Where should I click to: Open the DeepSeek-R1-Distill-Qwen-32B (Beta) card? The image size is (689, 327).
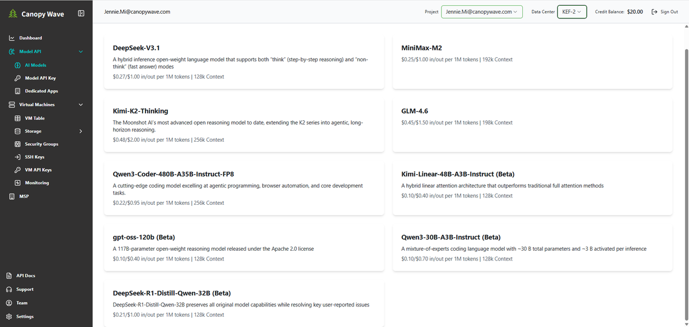coord(244,303)
